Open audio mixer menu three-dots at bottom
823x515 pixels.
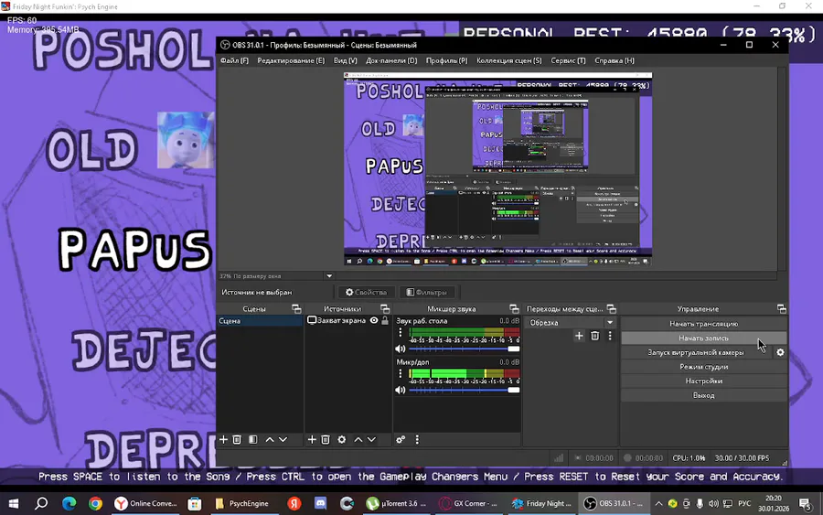[x=417, y=439]
